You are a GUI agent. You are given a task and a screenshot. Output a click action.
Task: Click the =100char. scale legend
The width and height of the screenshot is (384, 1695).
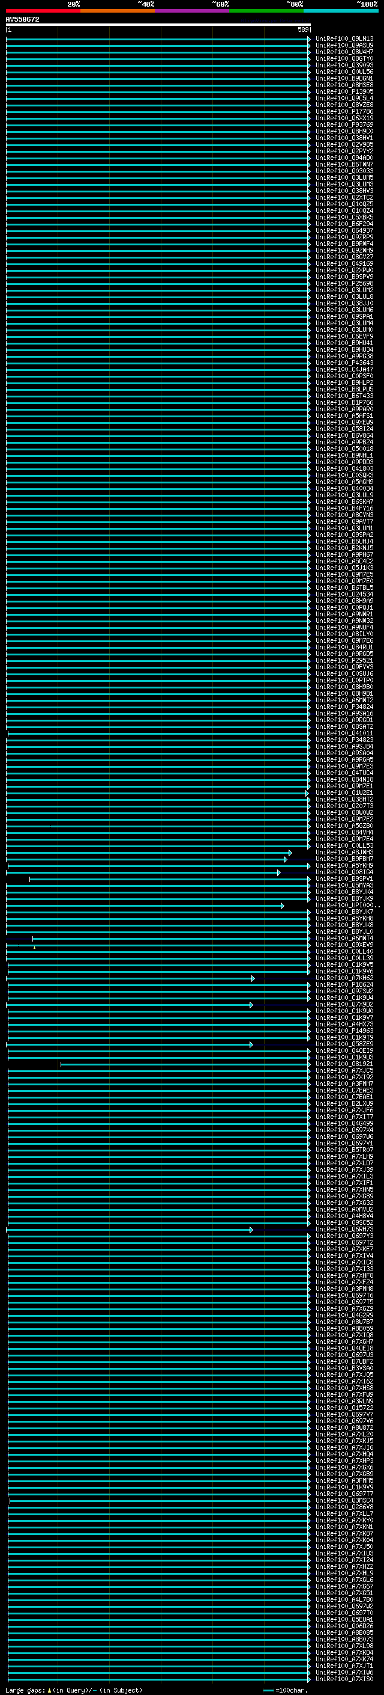[286, 1690]
